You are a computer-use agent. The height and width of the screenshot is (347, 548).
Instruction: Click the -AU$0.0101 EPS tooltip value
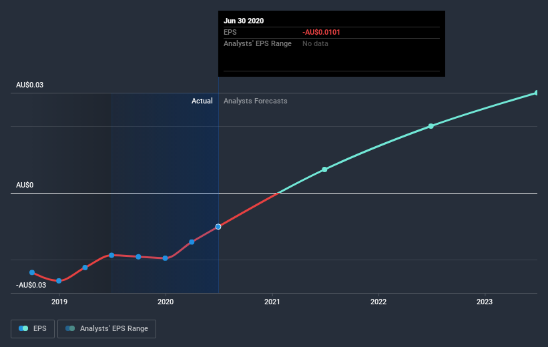point(321,32)
